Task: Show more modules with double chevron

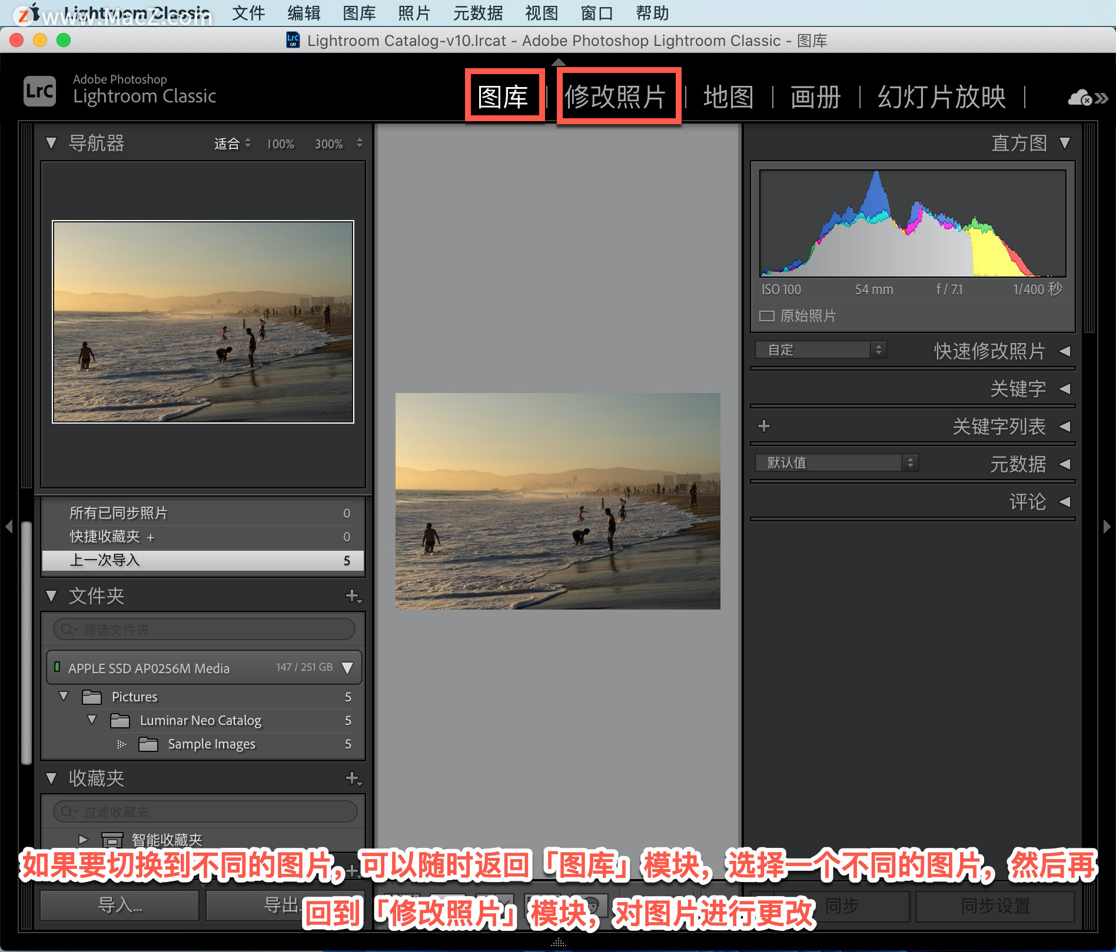Action: 1102,98
